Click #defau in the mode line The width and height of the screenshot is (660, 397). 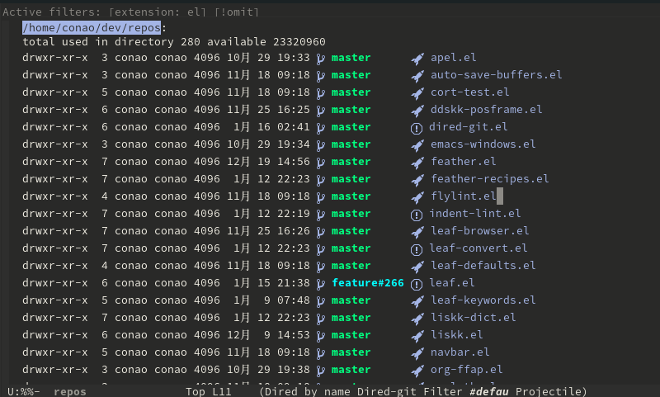pos(488,391)
